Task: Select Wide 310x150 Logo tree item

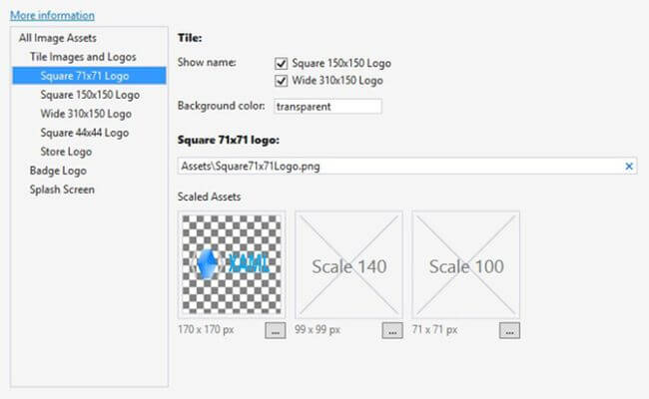Action: tap(86, 114)
